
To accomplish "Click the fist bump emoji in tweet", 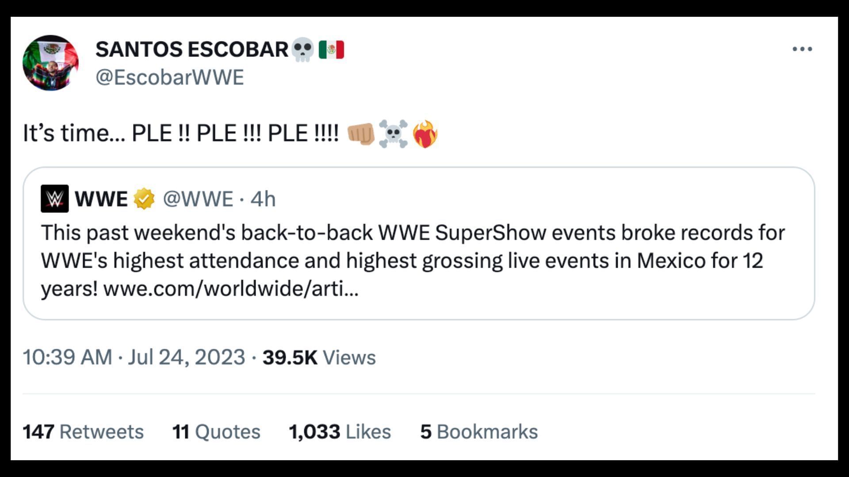I will click(x=361, y=133).
